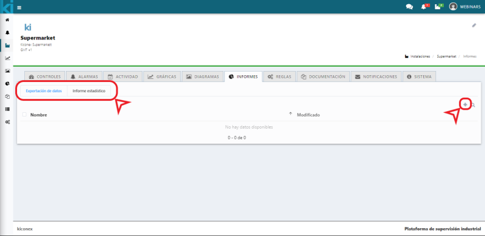The image size is (485, 236).
Task: Open the settings gears icon in sidebar
Action: point(7,122)
